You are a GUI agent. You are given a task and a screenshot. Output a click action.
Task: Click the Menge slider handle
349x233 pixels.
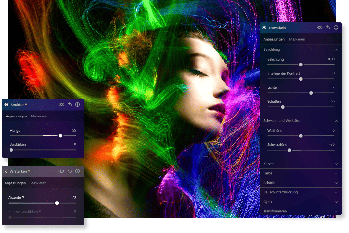coord(60,135)
